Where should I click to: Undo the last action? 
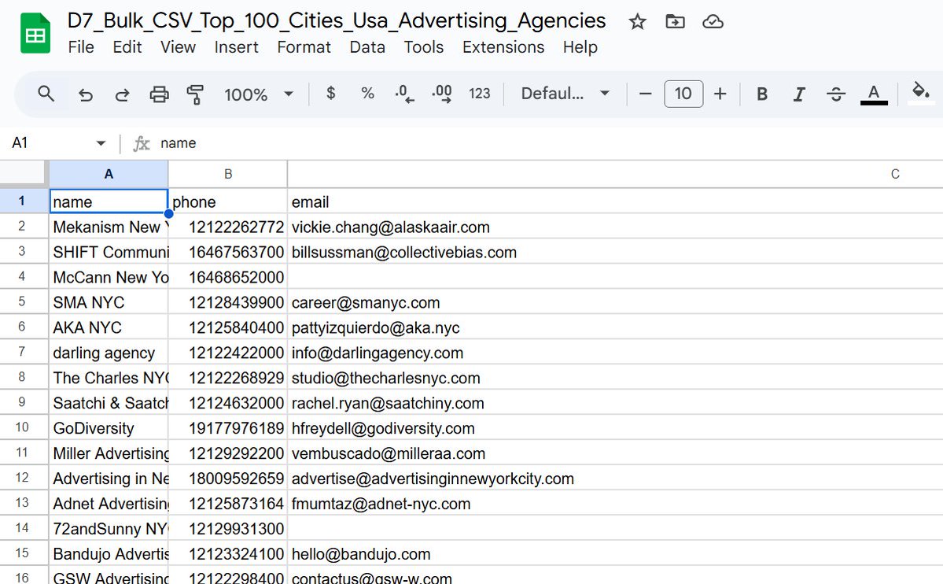tap(86, 94)
